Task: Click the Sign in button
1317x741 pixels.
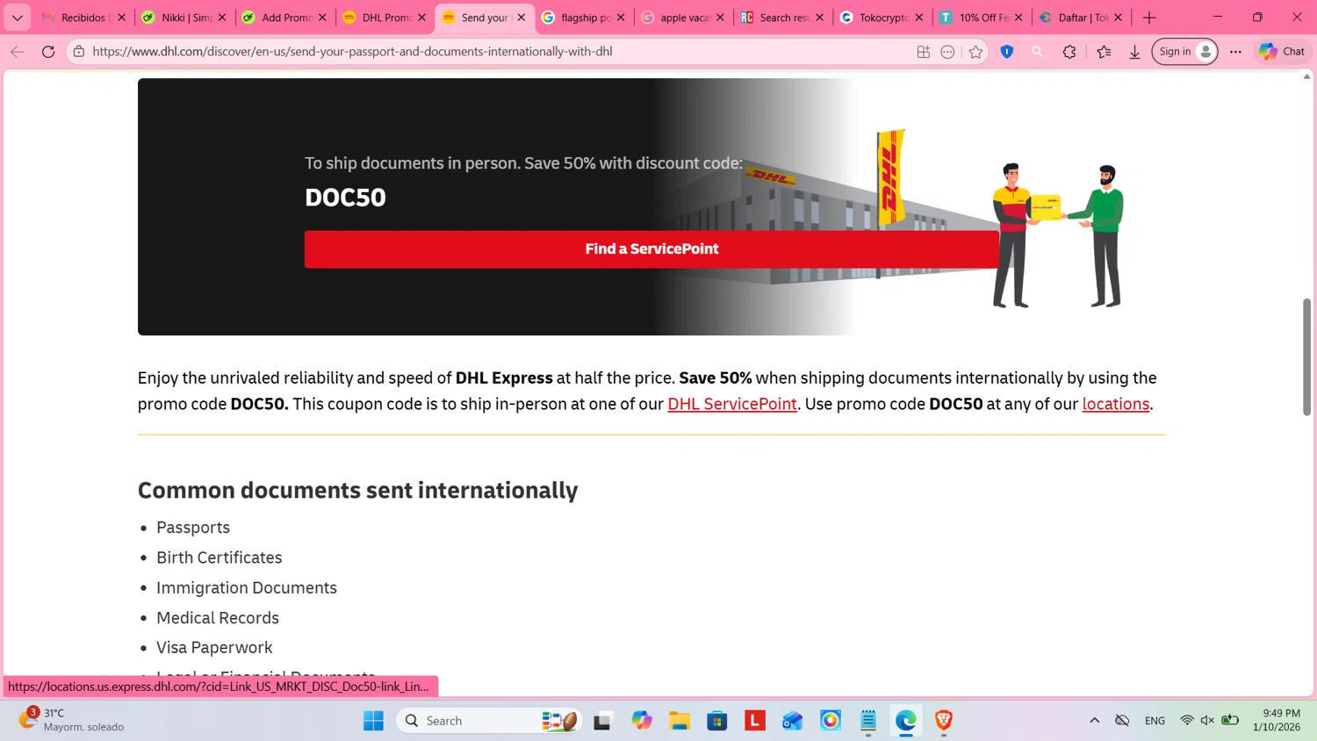Action: coord(1184,52)
